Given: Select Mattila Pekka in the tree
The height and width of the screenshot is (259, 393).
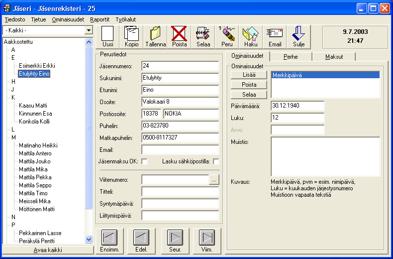Looking at the screenshot, I should click(35, 177).
